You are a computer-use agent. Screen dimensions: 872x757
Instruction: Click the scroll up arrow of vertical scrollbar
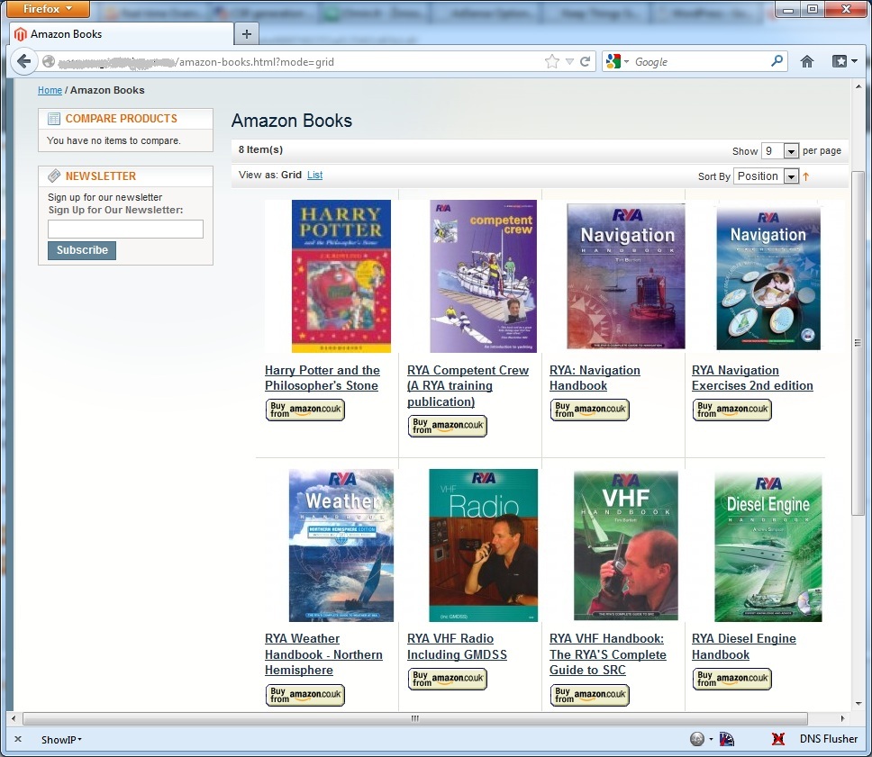pyautogui.click(x=858, y=86)
